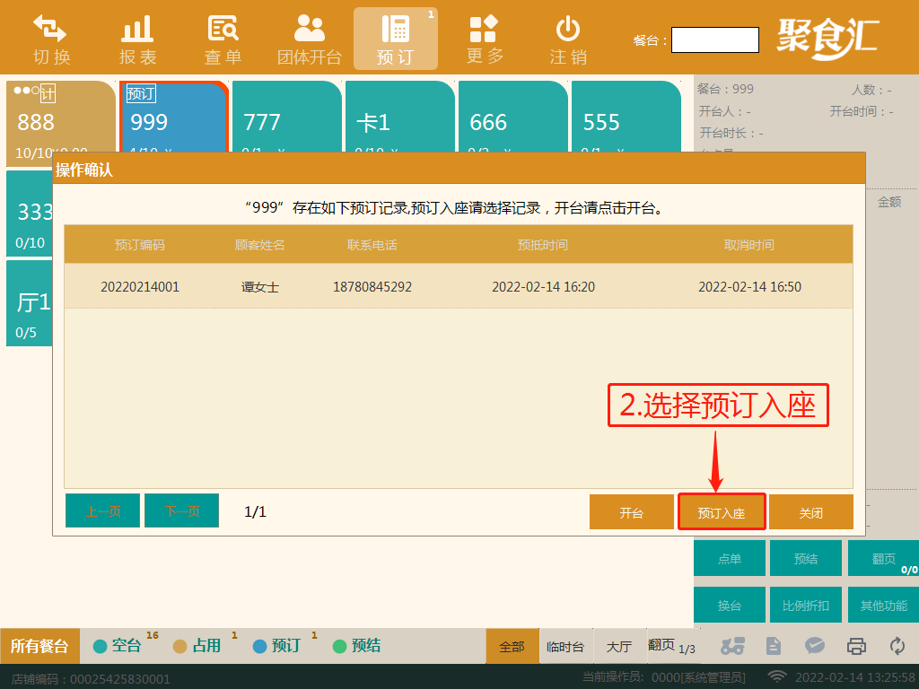Viewport: 919px width, 689px height.
Task: Click the 注销 logout power icon
Action: pyautogui.click(x=568, y=39)
